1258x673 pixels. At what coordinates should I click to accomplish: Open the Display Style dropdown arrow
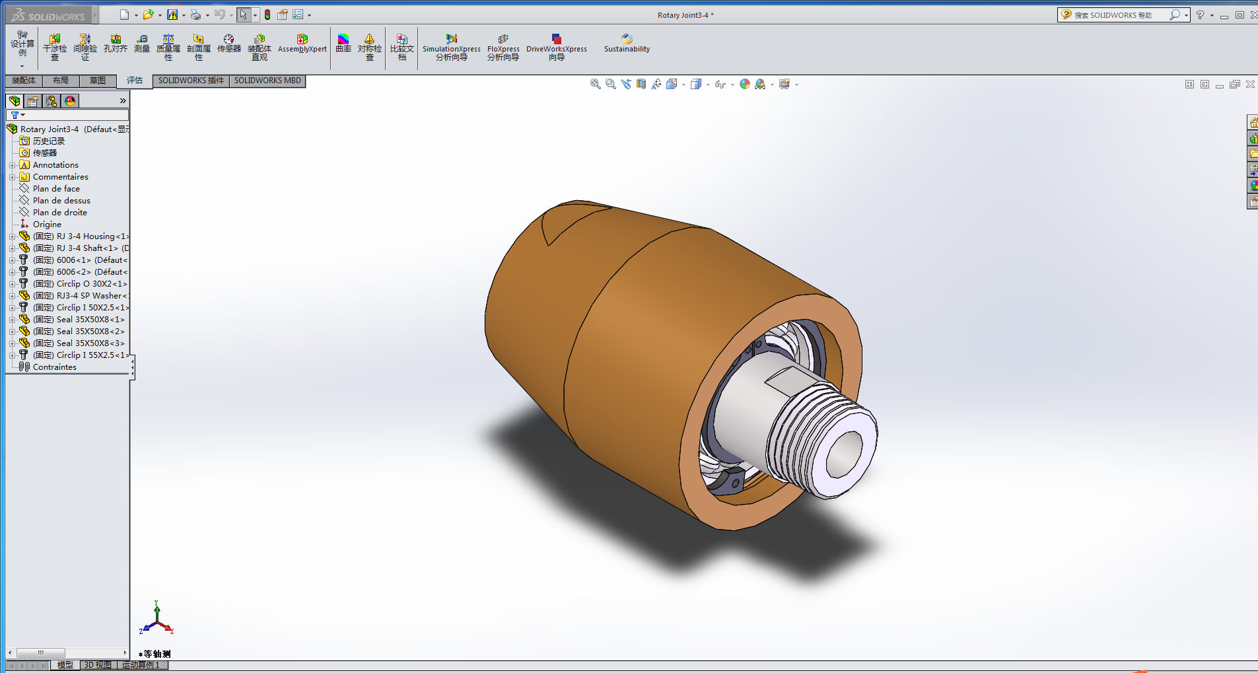point(708,85)
